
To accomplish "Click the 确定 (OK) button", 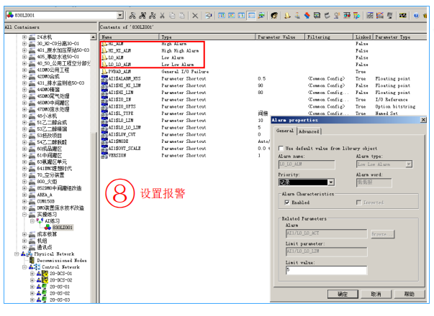I will click(342, 294).
